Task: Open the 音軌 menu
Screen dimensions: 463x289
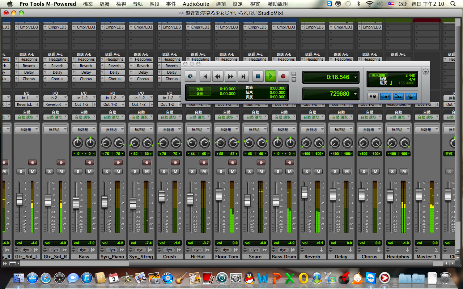Action: point(137,4)
